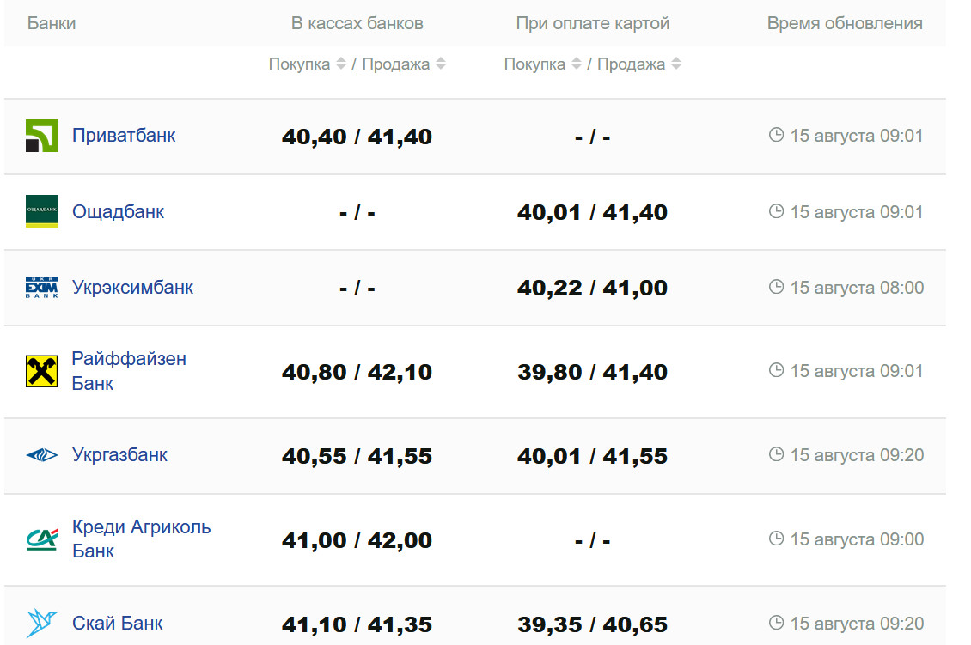
Task: Click the Скай Банк bird logo
Action: pyautogui.click(x=42, y=623)
